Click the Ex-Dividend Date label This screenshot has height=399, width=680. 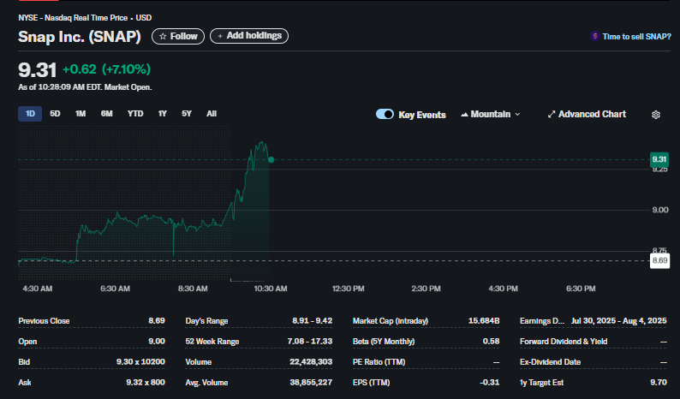[x=550, y=361]
